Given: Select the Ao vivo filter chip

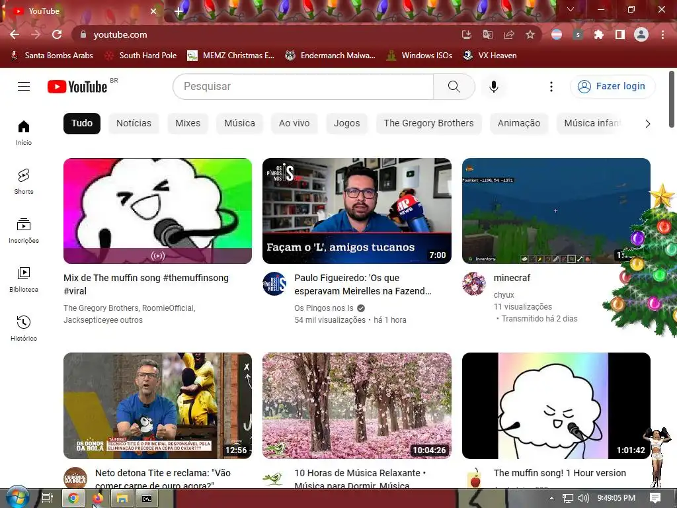Looking at the screenshot, I should click(x=294, y=124).
